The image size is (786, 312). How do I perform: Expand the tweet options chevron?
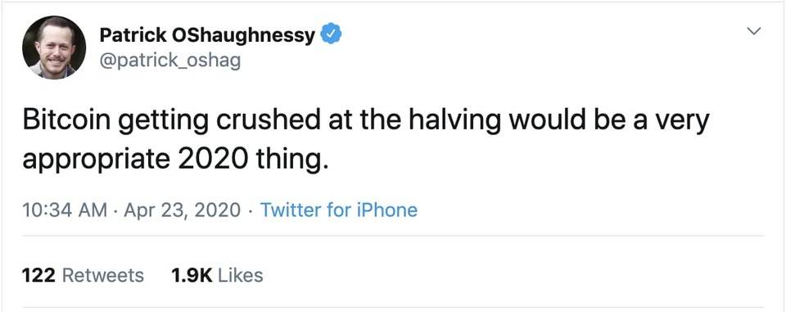point(753,32)
